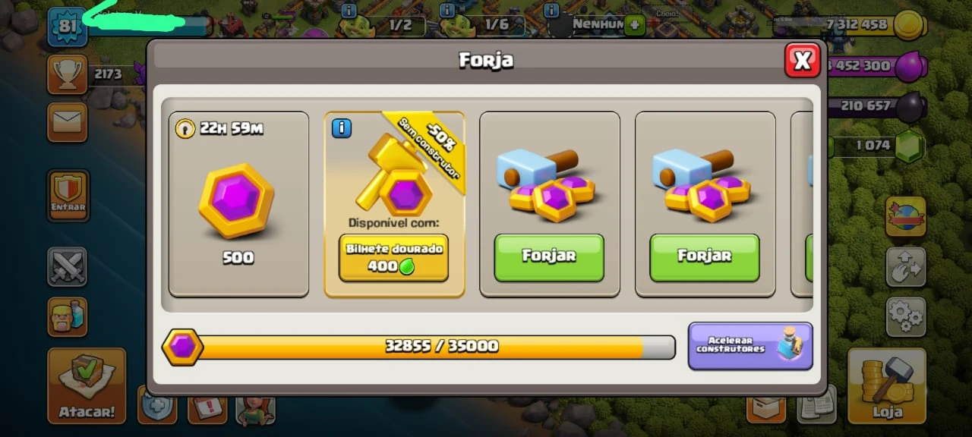
Task: Open info on the golden hammer slot
Action: 342,128
